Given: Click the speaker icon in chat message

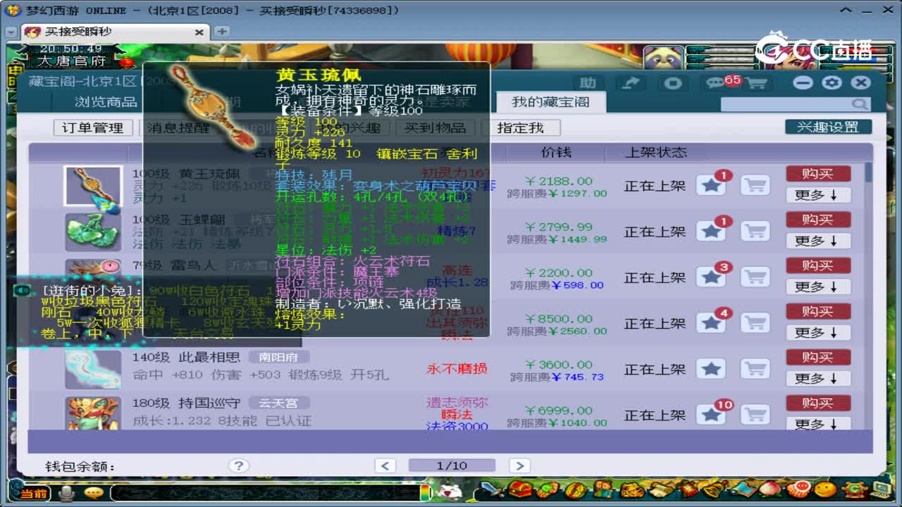Looking at the screenshot, I should [x=23, y=289].
